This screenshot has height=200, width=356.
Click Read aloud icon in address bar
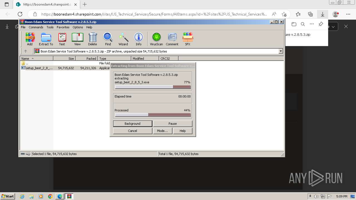click(274, 14)
